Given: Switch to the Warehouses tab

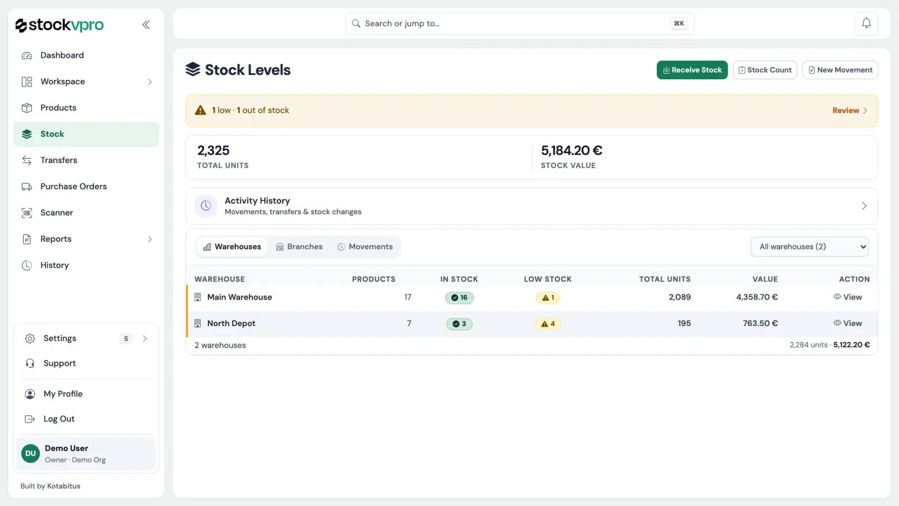Looking at the screenshot, I should (232, 247).
